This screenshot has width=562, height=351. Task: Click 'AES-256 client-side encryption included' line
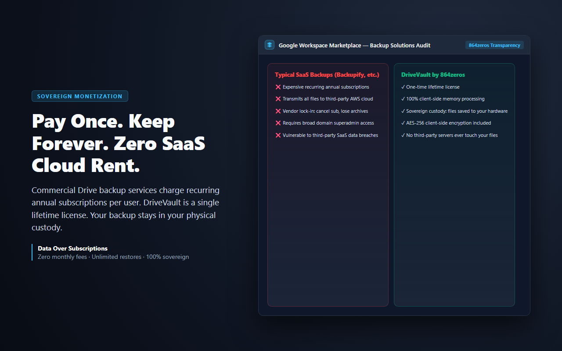tap(446, 123)
